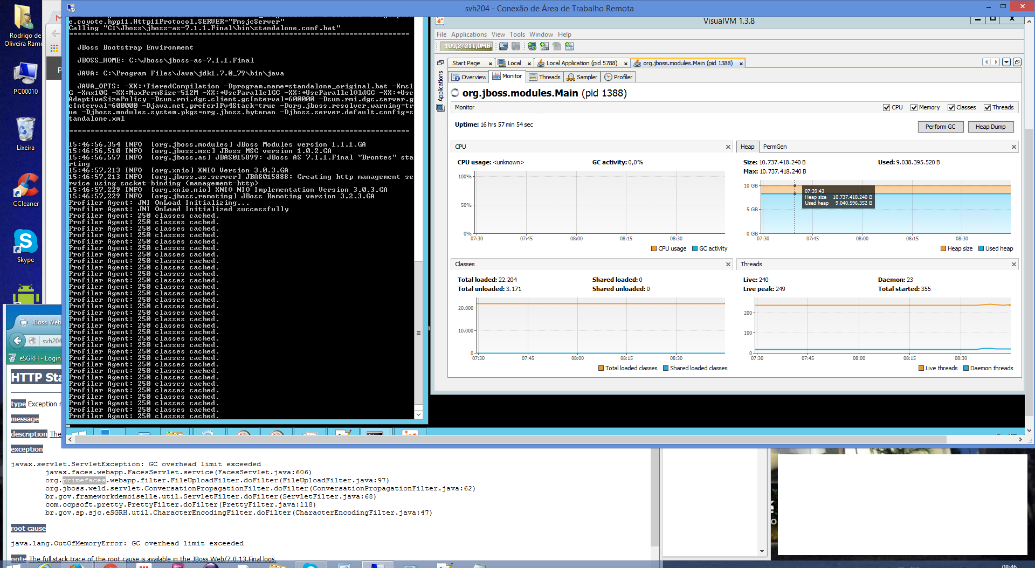Open the Window menu
1035x568 pixels.
tap(541, 34)
